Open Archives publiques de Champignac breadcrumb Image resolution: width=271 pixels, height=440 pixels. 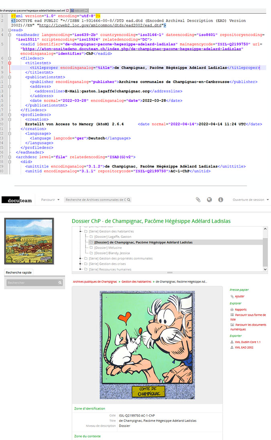[95, 282]
